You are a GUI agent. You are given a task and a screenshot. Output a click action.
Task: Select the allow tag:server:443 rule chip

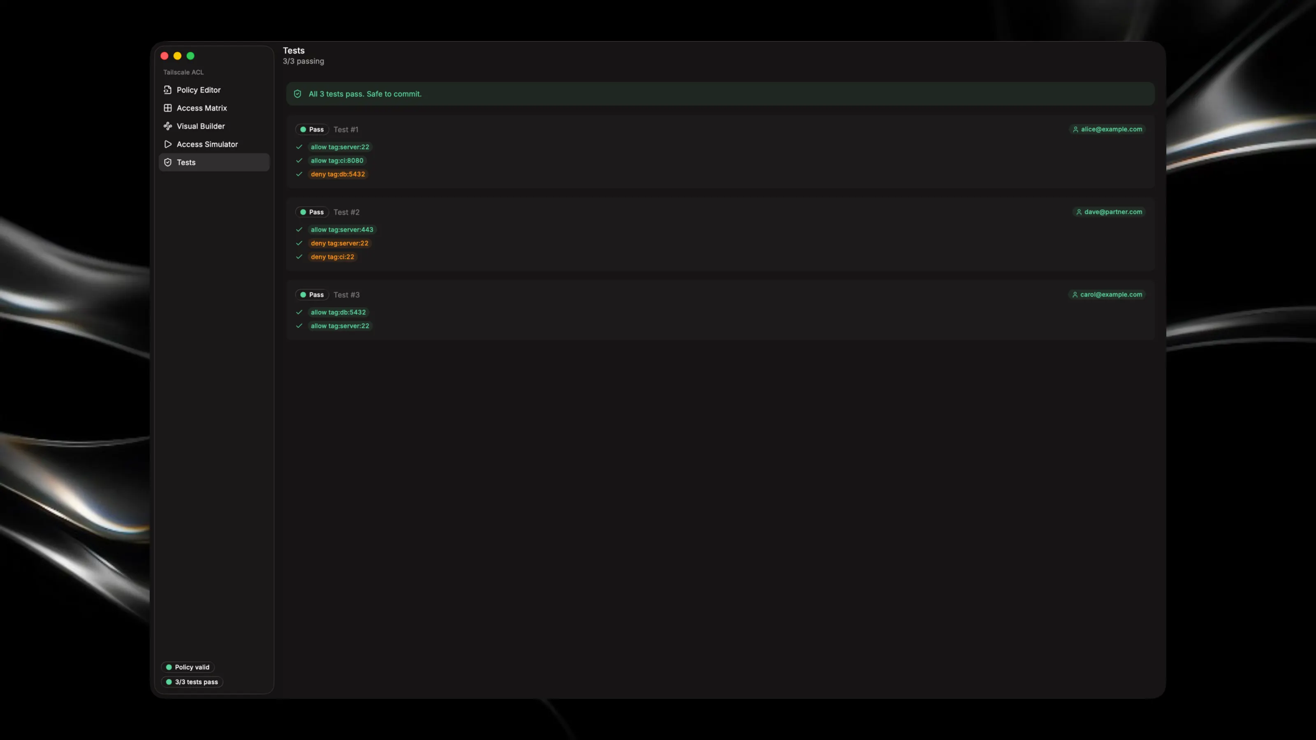342,229
